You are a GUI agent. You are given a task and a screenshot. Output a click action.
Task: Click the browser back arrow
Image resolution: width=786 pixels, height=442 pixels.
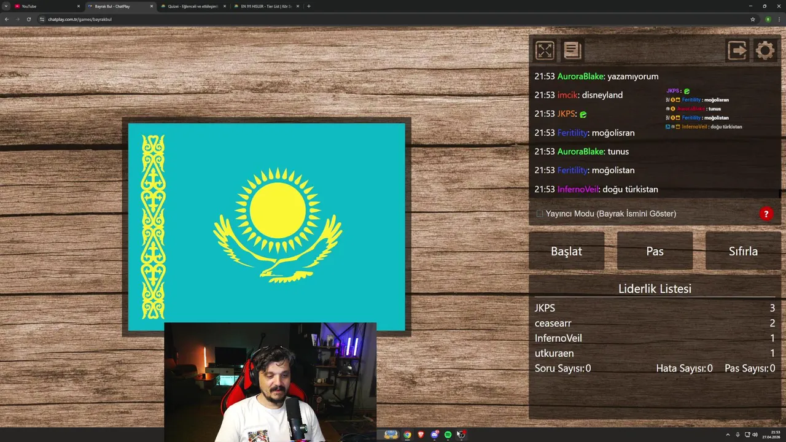(x=7, y=19)
